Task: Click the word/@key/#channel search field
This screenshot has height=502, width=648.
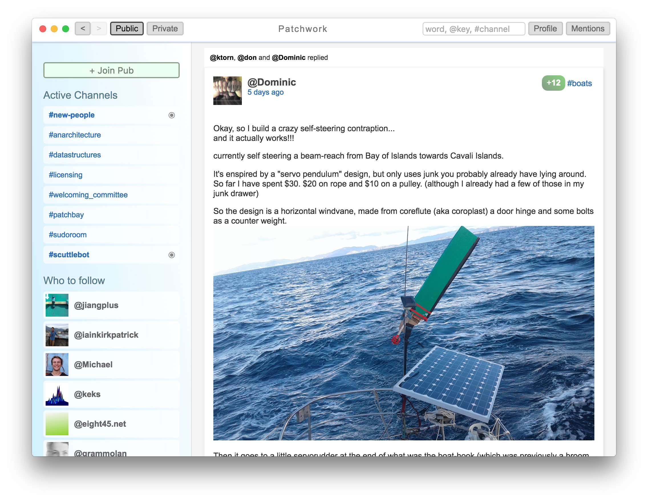Action: coord(473,29)
